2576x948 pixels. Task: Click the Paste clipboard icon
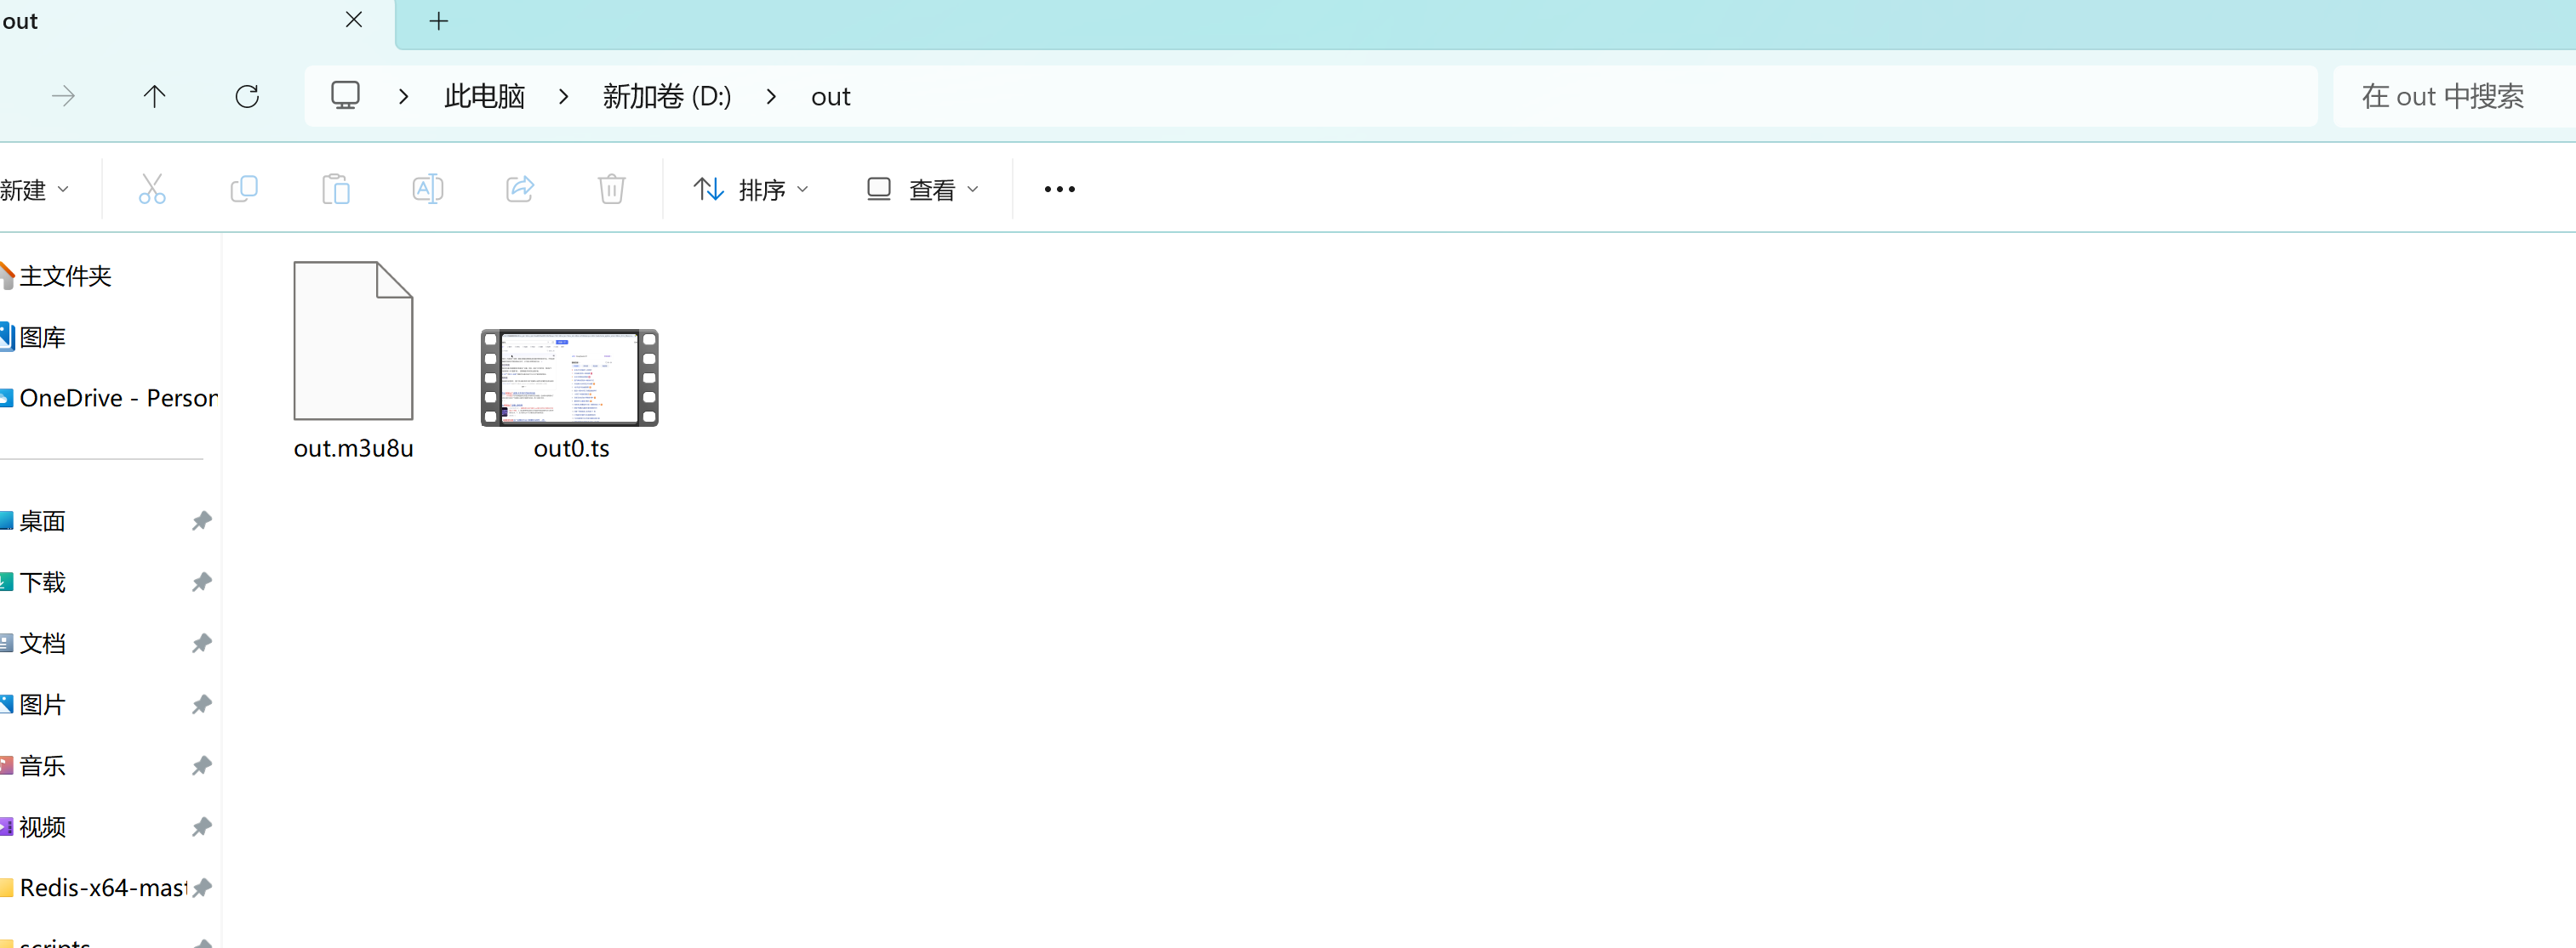(x=336, y=189)
